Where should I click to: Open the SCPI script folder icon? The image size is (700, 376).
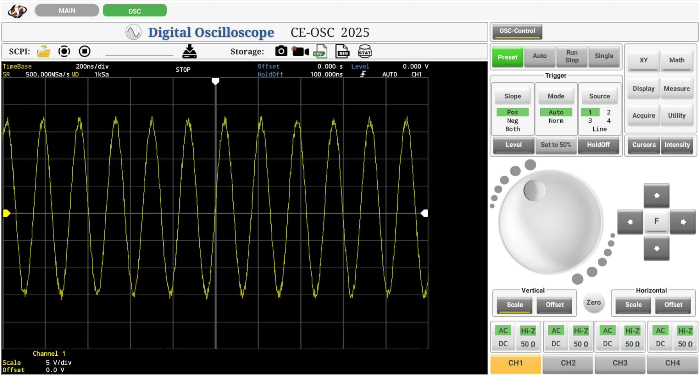(44, 51)
